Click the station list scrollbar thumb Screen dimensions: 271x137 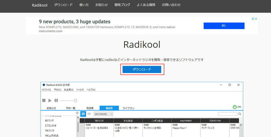[x=78, y=127]
